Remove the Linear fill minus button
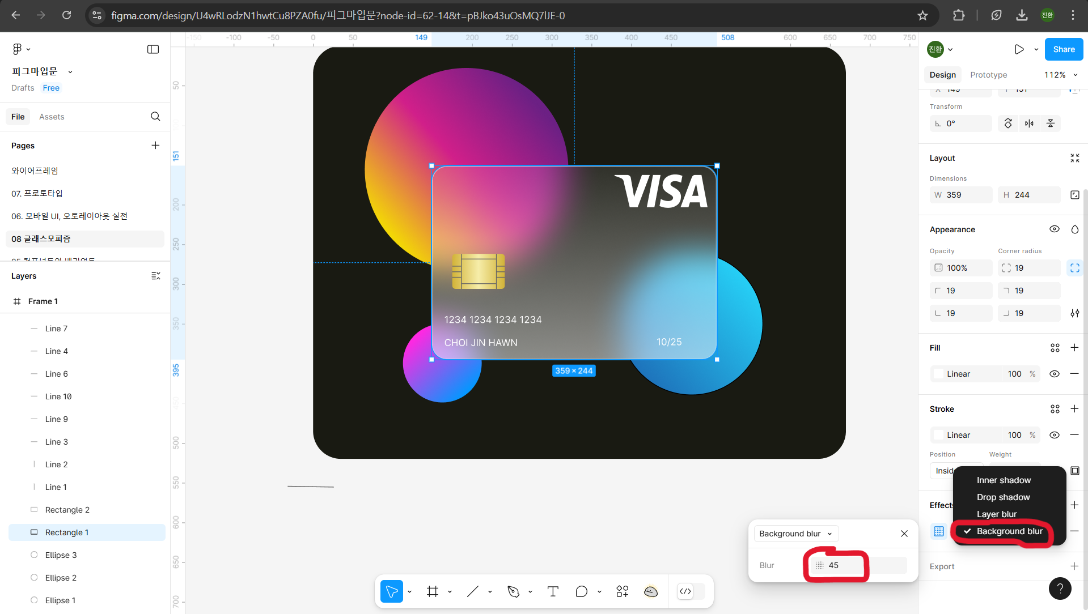Viewport: 1088px width, 614px height. tap(1075, 374)
